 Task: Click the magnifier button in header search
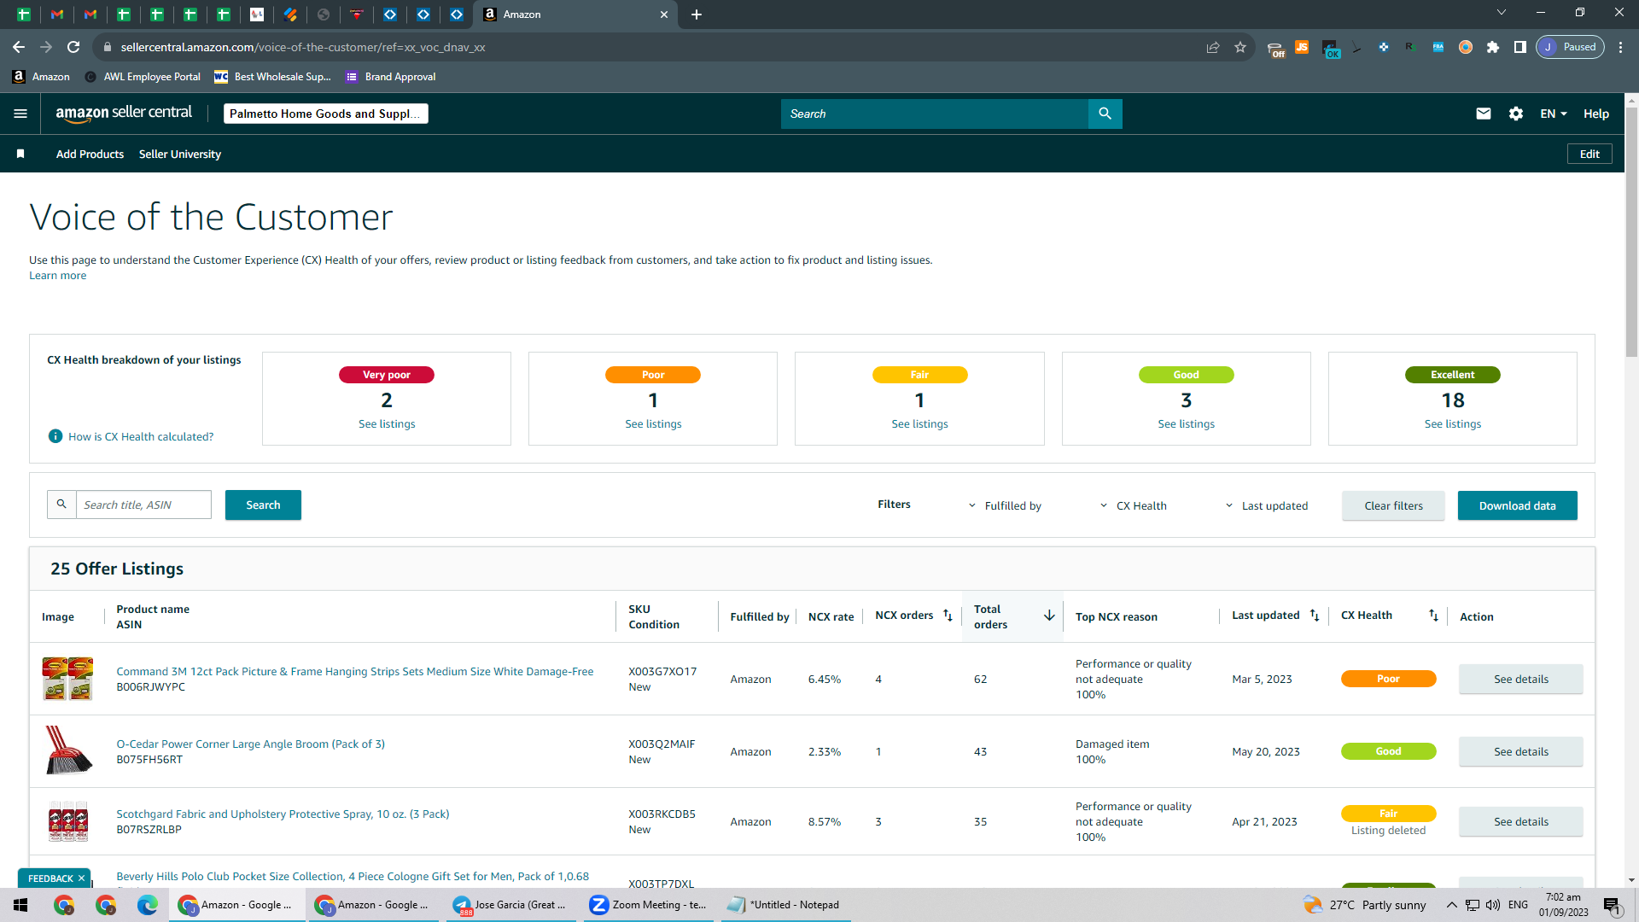(1105, 114)
